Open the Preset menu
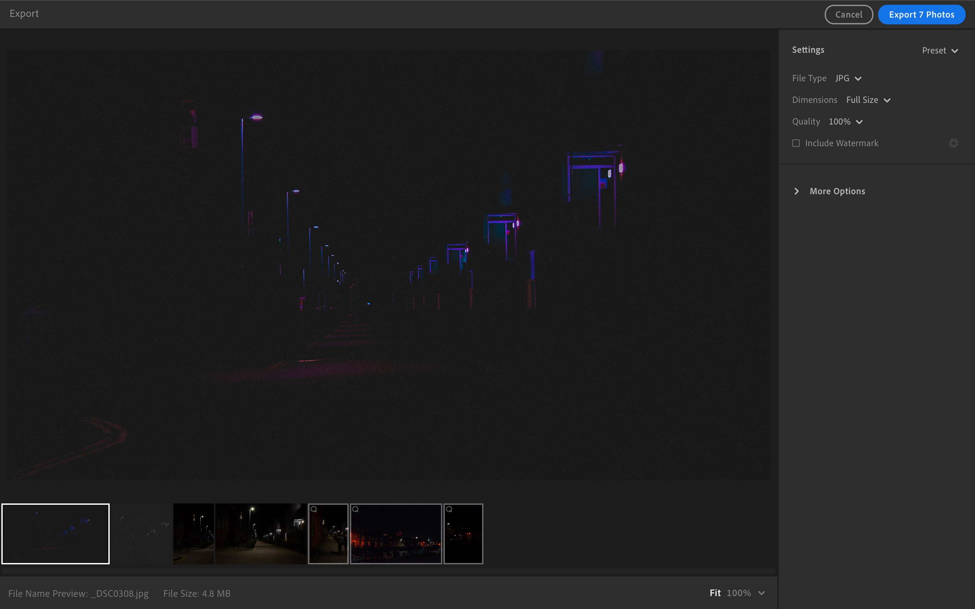Image resolution: width=975 pixels, height=609 pixels. tap(934, 51)
